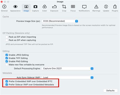Screen dimensions: 120x95
Task: Click the Cache section heading
Action: coord(6,17)
